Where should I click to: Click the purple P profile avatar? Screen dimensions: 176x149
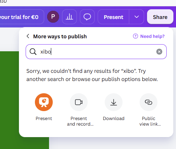(x=53, y=17)
